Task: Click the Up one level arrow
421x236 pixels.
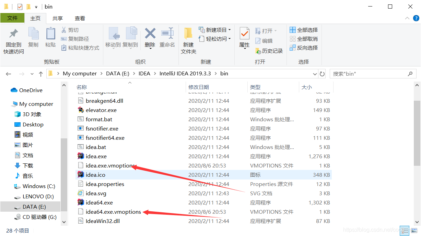Action: point(41,74)
